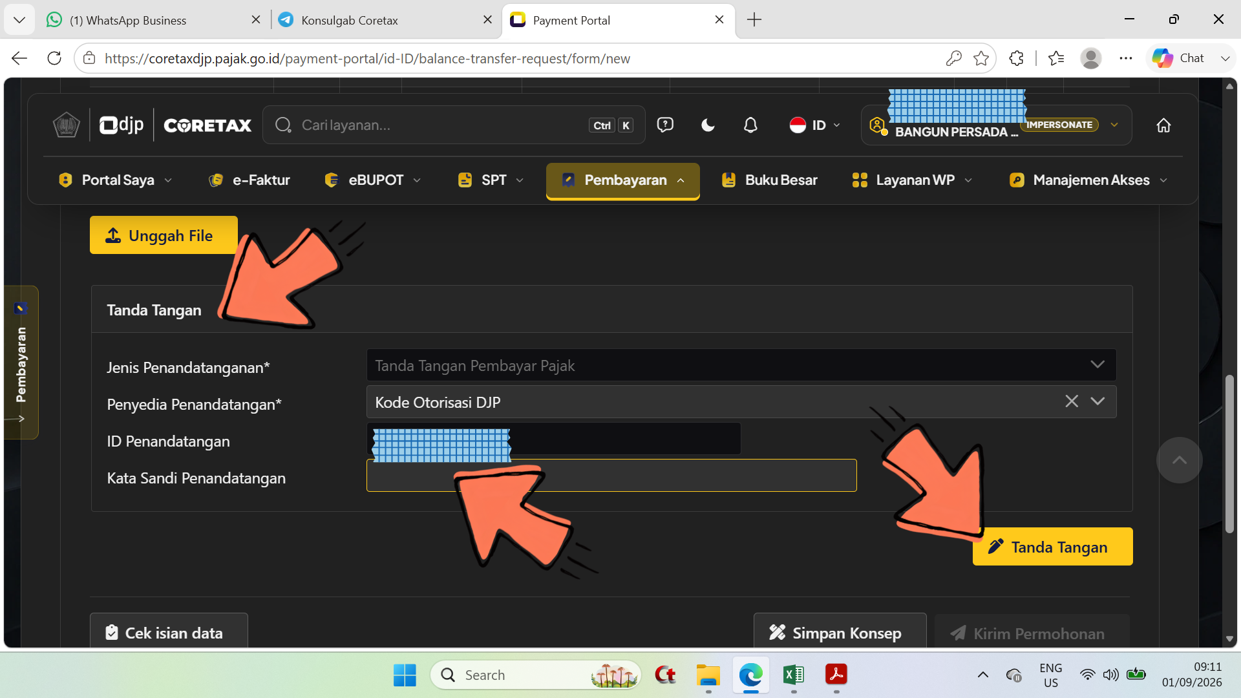Go to home via house icon
This screenshot has width=1241, height=698.
(1163, 125)
